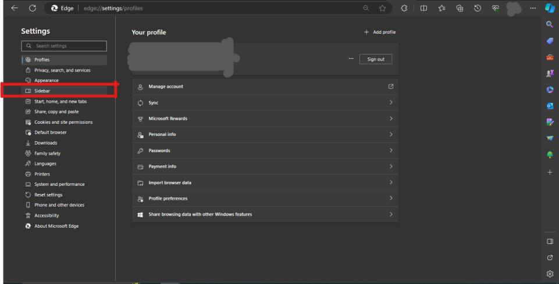Open the Outlook icon in the sidebar
This screenshot has height=284, width=559.
[550, 106]
